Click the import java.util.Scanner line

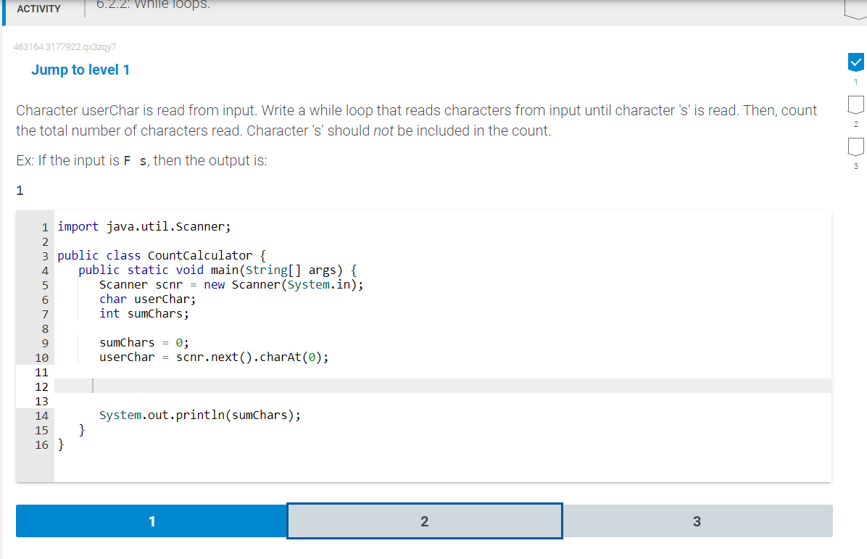[x=145, y=226]
